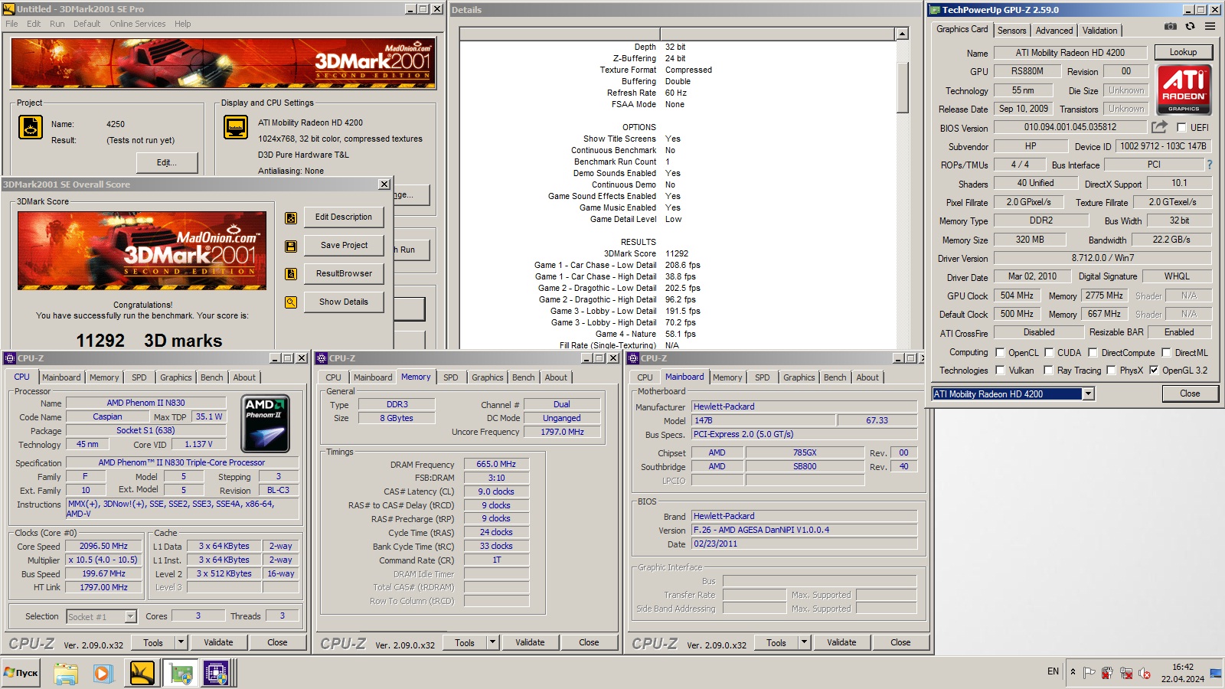
Task: Open Action Center flag tray icon
Action: (x=1089, y=673)
